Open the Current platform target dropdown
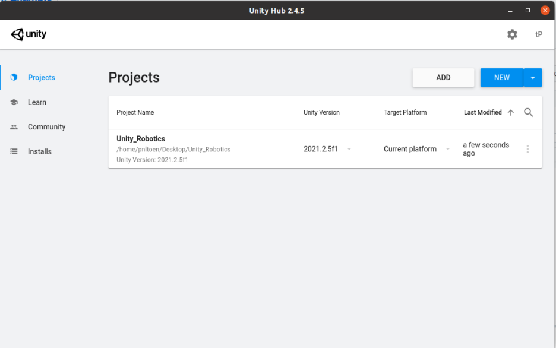Viewport: 556px width, 348px height. pos(416,149)
